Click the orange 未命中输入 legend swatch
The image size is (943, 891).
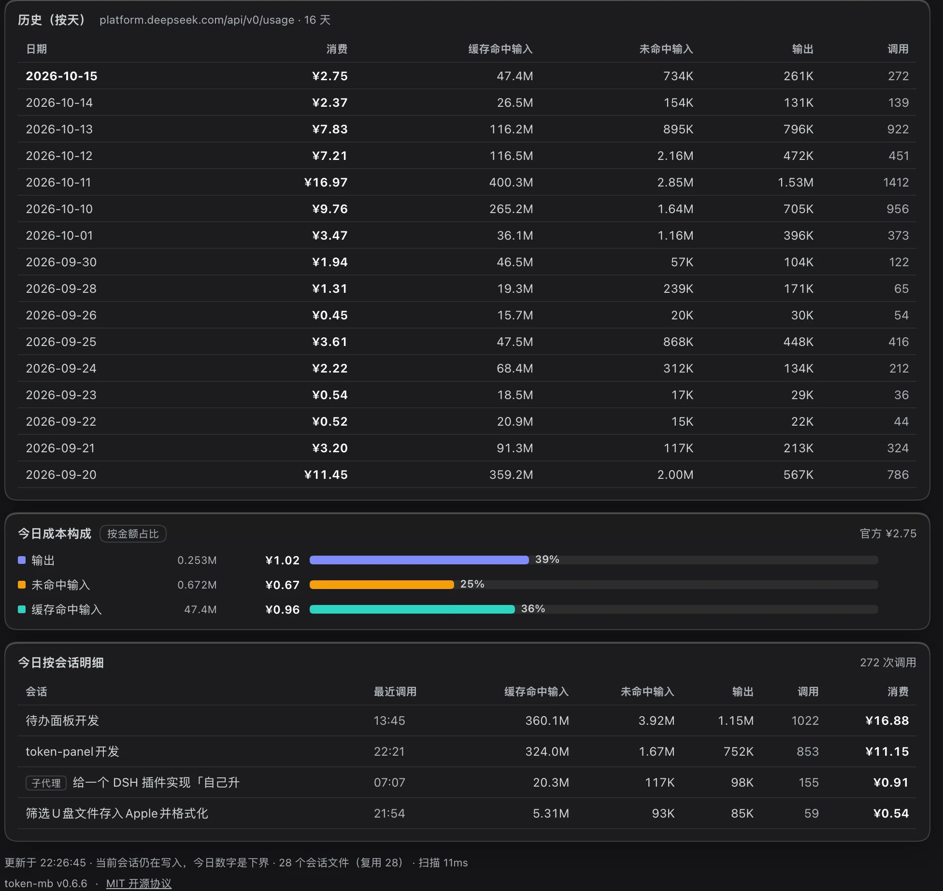[x=22, y=585]
